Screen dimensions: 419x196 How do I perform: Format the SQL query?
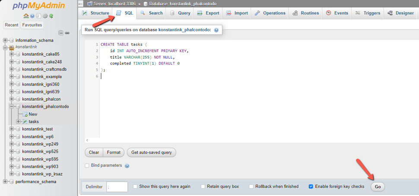pyautogui.click(x=114, y=152)
